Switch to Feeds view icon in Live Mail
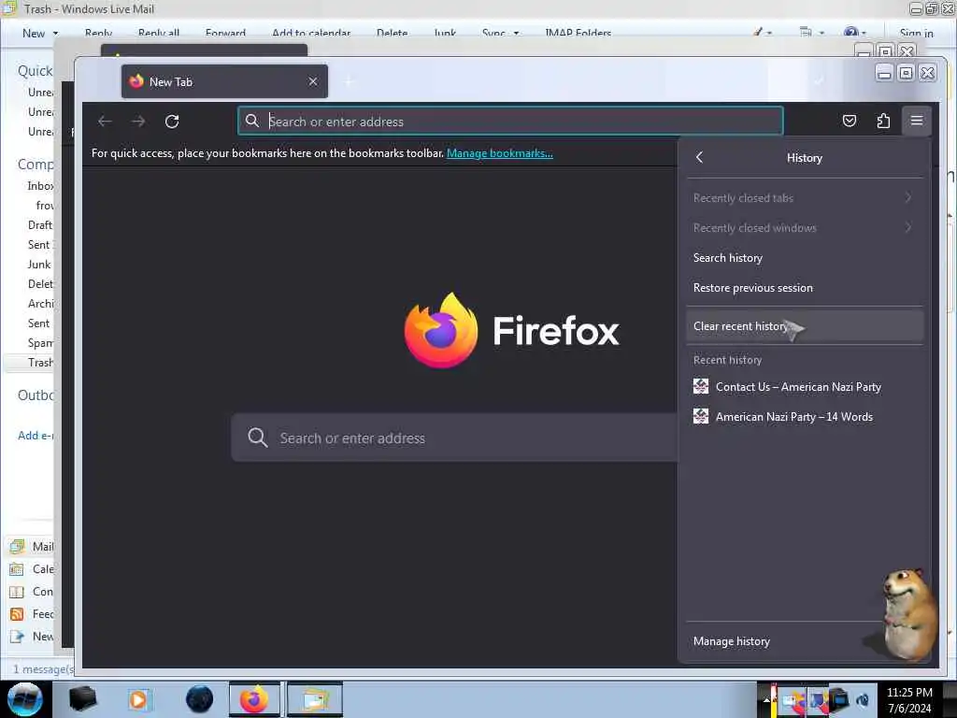Viewport: 957px width, 718px height. [x=17, y=614]
